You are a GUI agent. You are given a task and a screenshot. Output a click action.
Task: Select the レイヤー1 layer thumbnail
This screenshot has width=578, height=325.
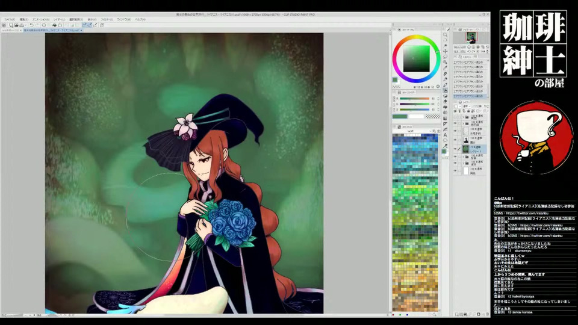tap(465, 149)
